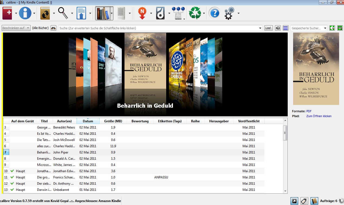
Task: Sort by the 'Größe (MB)' column header
Action: point(113,121)
